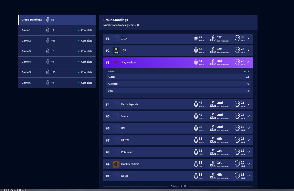Click the MEOW kills skull icon
The height and width of the screenshot is (191, 294).
pos(237,140)
